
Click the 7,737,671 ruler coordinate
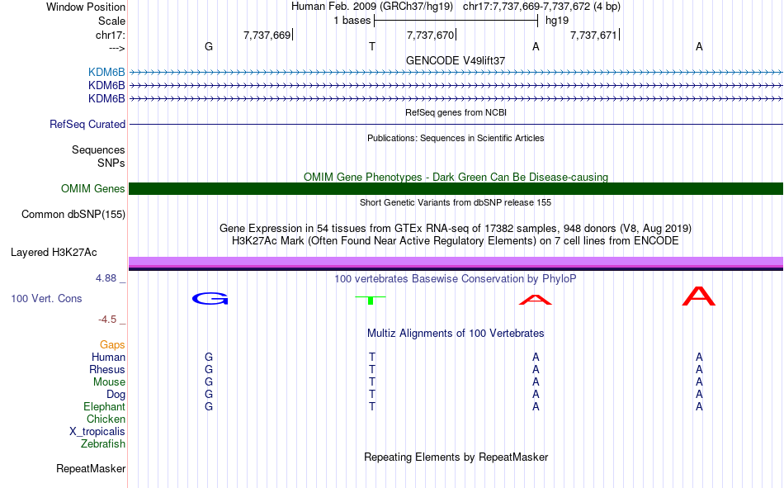pos(593,35)
